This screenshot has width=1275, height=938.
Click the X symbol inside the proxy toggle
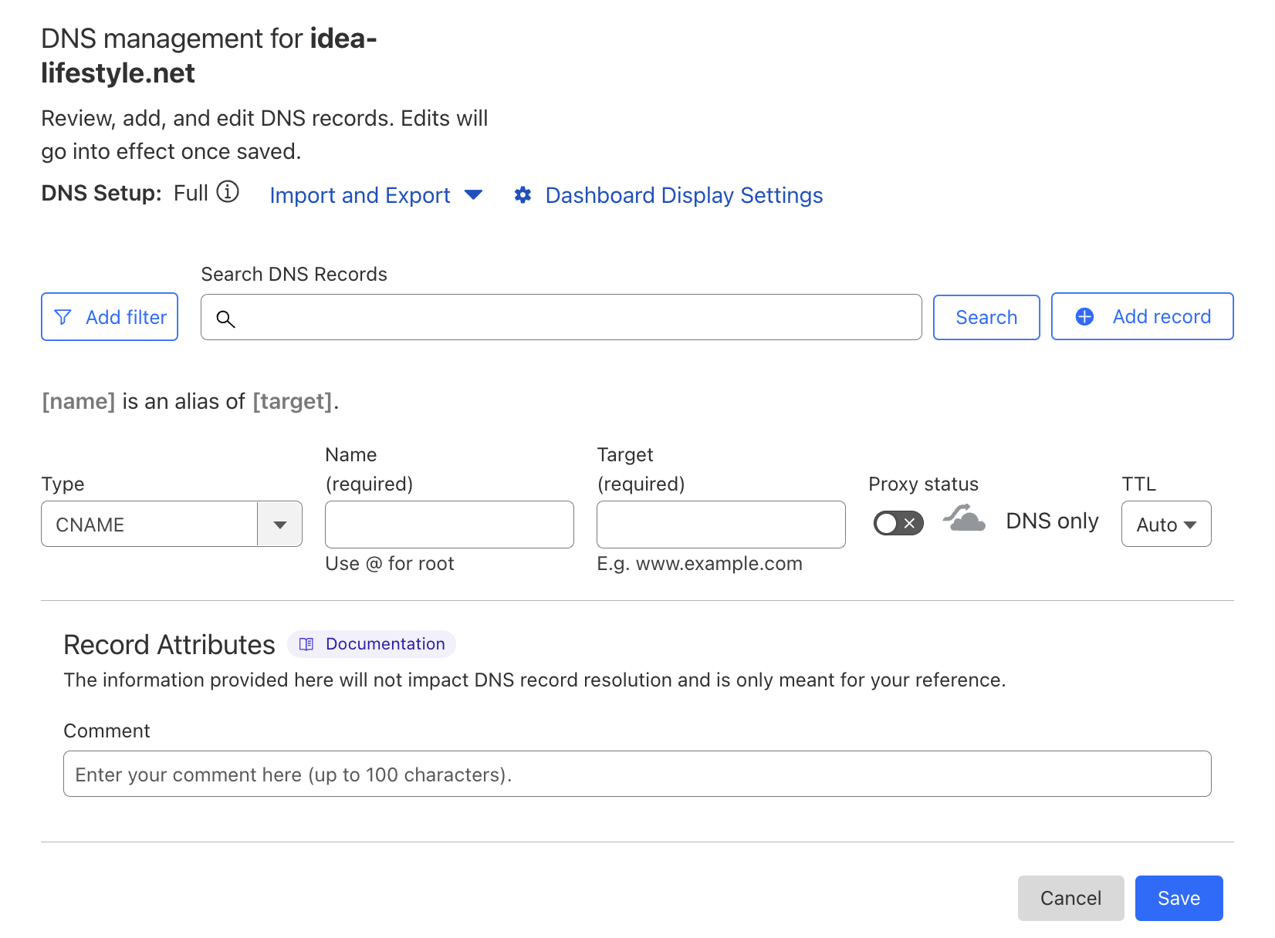pyautogui.click(x=908, y=523)
